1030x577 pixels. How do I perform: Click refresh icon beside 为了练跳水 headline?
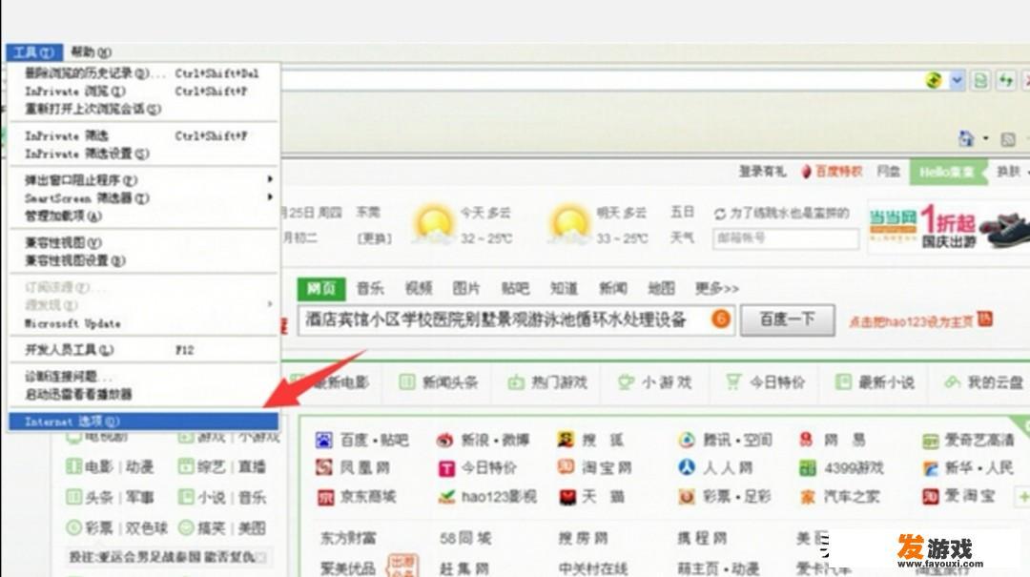(x=719, y=214)
